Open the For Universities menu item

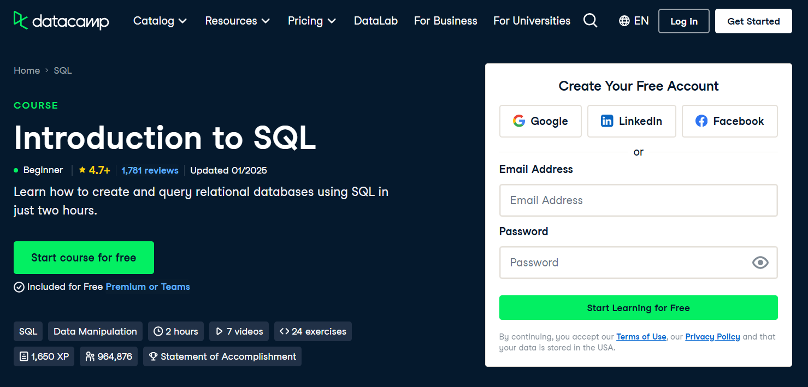tap(532, 21)
